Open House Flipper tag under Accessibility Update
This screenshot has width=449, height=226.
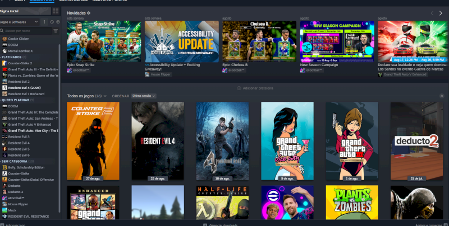[158, 74]
